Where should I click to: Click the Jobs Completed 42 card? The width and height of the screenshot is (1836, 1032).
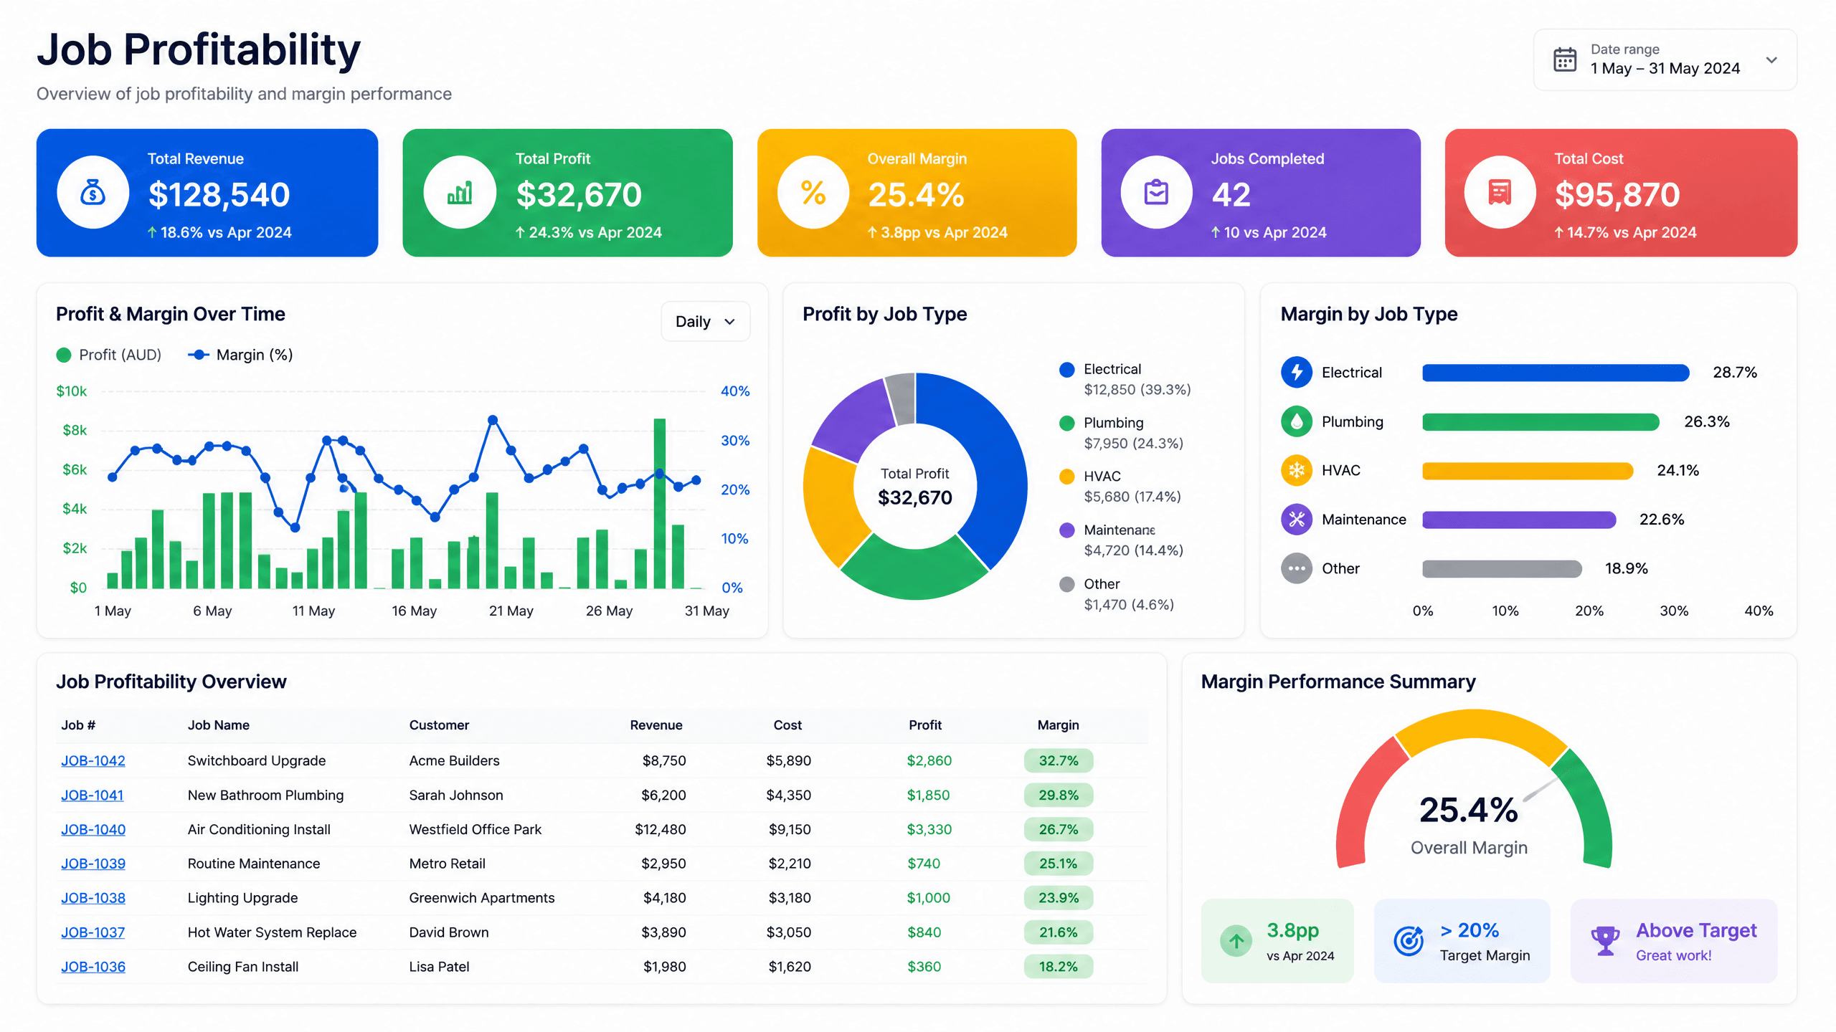(1260, 193)
